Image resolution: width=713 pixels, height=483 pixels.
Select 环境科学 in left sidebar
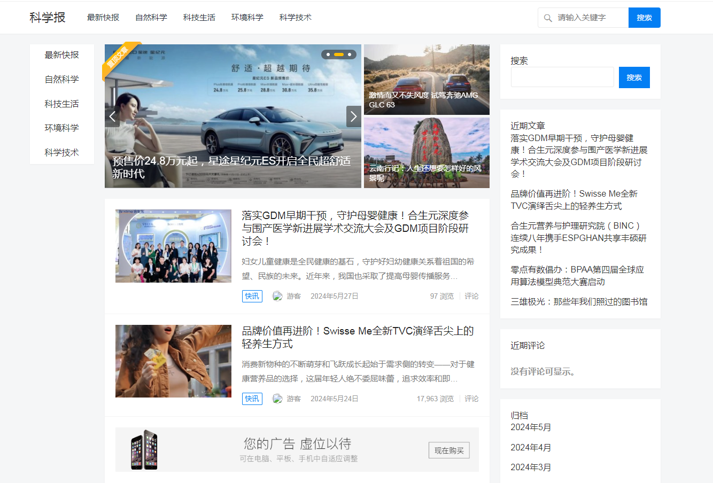coord(62,128)
